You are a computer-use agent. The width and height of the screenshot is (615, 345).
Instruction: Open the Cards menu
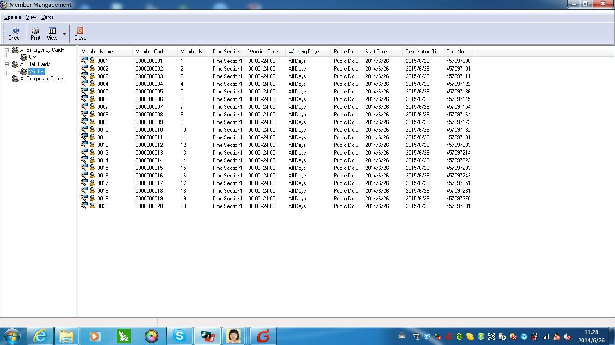point(47,17)
